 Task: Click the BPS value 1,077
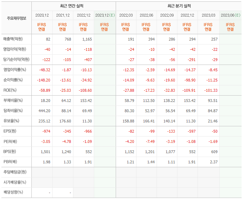click(170, 152)
